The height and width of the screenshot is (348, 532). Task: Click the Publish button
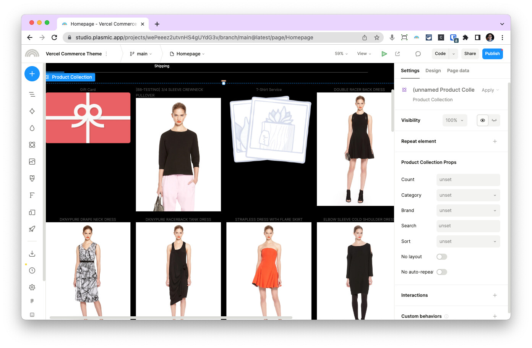point(492,54)
